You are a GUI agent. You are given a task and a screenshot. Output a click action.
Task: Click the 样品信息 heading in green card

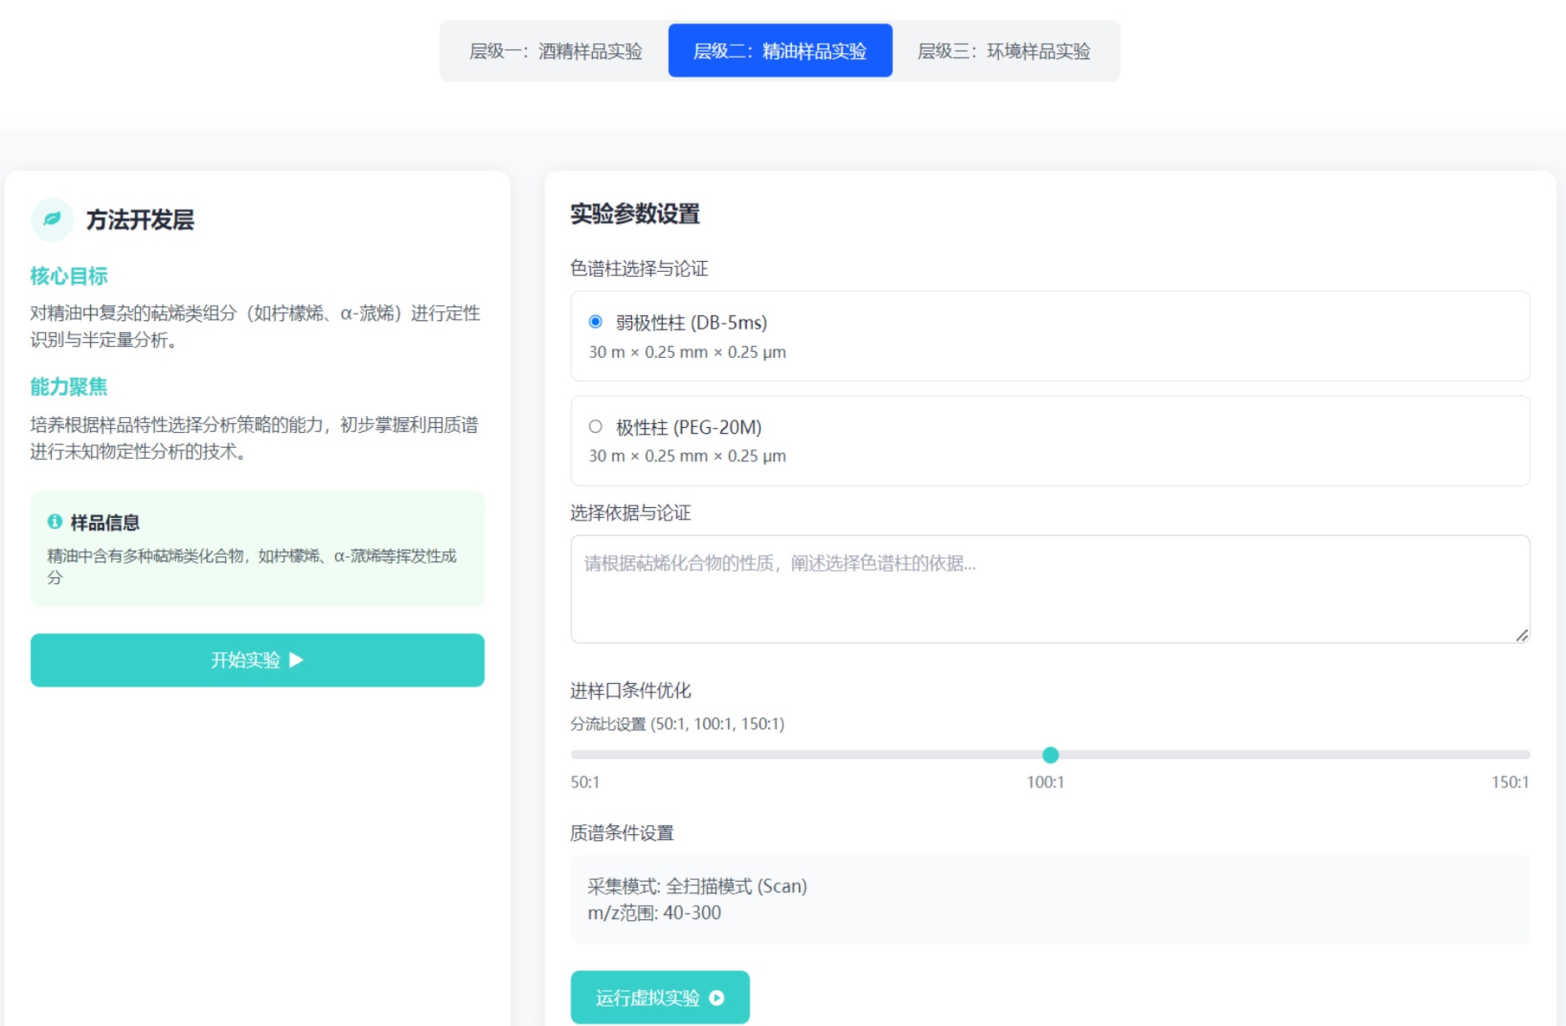104,522
